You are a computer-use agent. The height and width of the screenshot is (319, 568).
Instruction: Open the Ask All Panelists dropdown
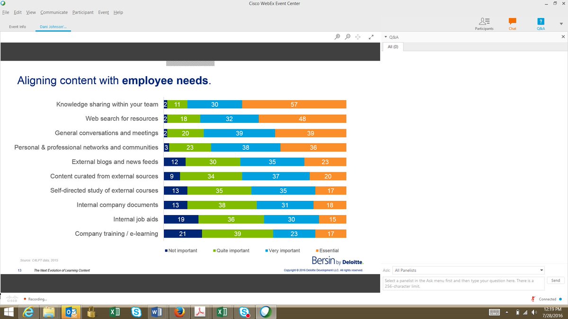pyautogui.click(x=468, y=270)
